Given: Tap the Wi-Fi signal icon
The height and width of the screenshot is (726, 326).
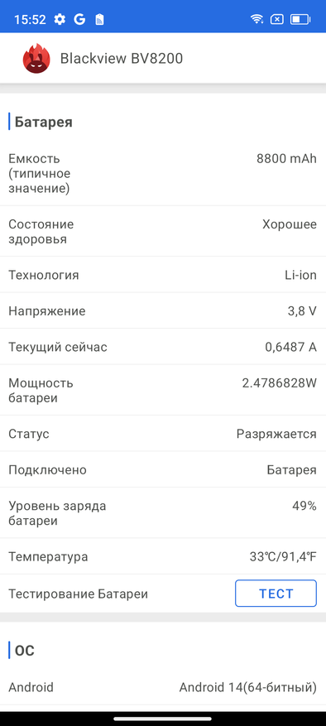Looking at the screenshot, I should (256, 19).
